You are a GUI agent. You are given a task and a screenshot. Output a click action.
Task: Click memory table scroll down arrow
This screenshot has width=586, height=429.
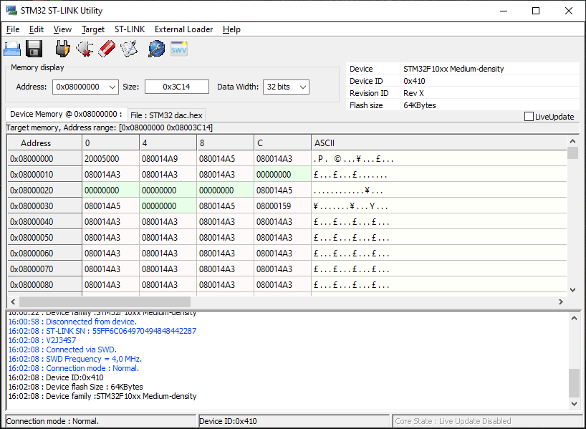pos(572,289)
